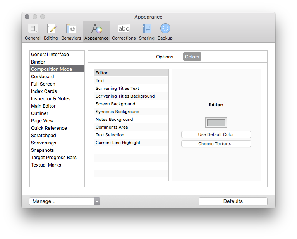Select Text Selection color item
Viewport: 297px width, 239px height.
[x=131, y=135]
